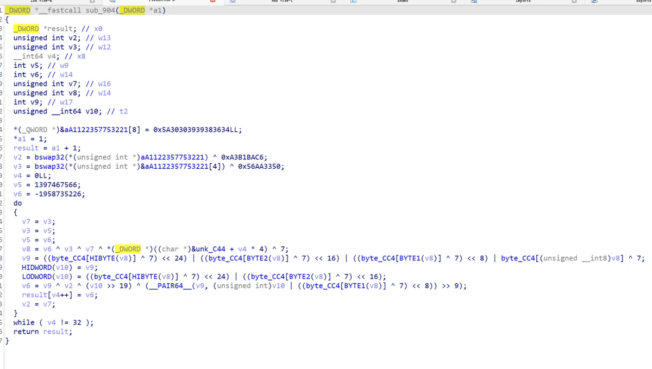Screen dimensions: 652x369
Task: Select the __int64 v4 declaration line
Action: tap(49, 56)
